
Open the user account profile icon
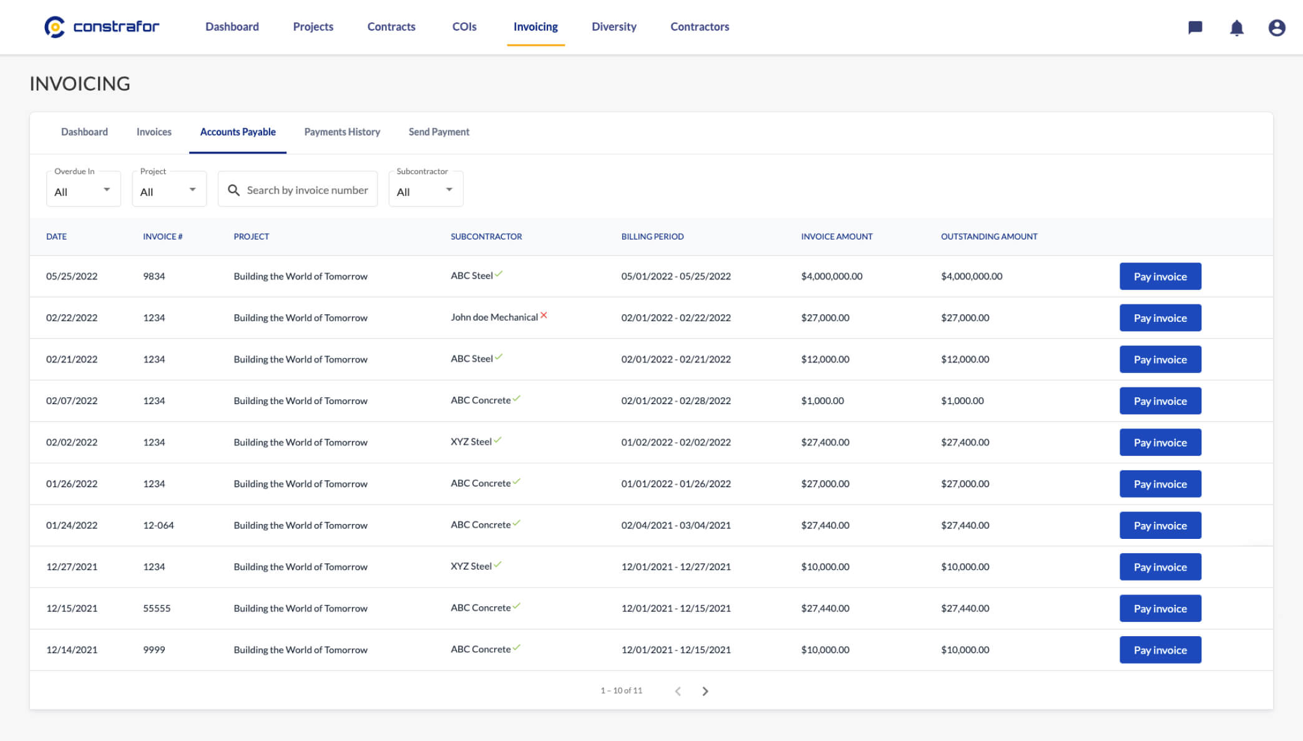coord(1277,27)
